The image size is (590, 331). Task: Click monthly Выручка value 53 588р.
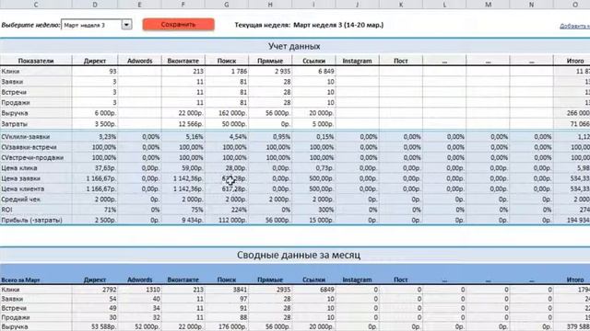95,327
